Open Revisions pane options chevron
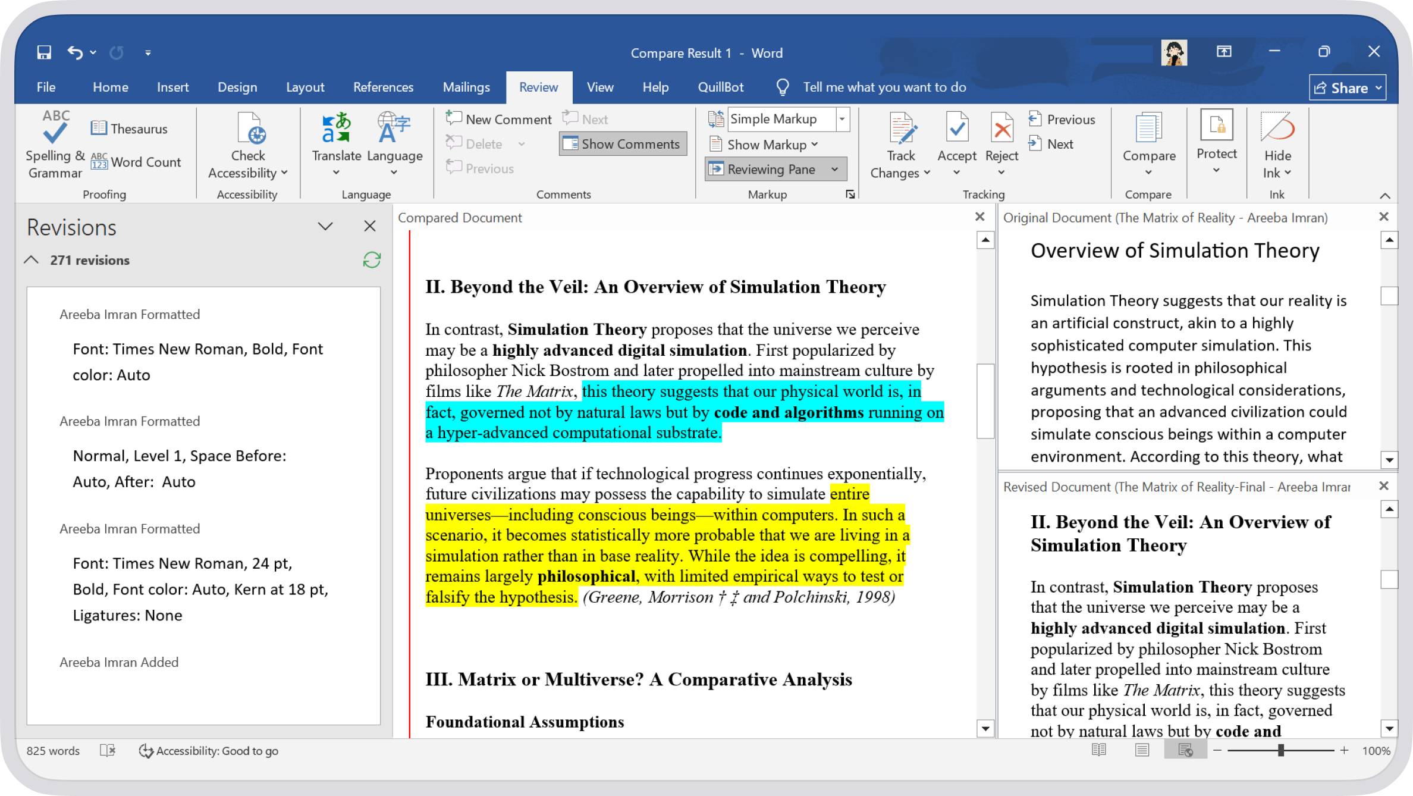 (x=325, y=226)
